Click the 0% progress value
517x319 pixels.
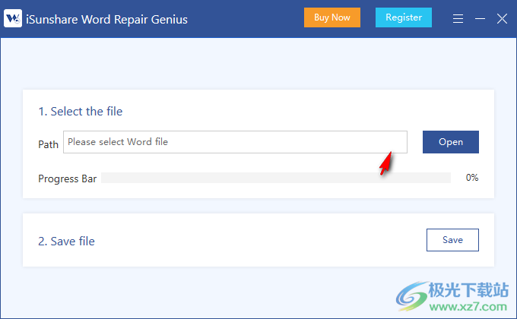point(472,178)
